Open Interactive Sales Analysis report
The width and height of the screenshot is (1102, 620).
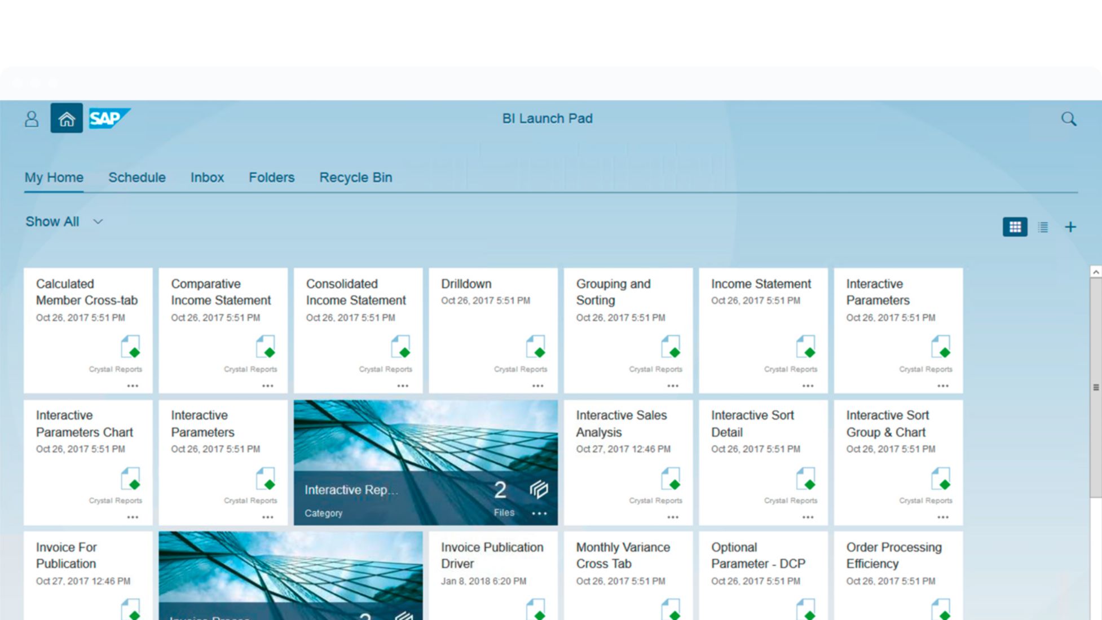tap(621, 424)
